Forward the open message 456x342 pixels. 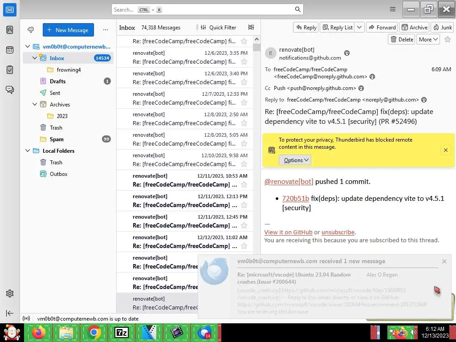(x=382, y=27)
